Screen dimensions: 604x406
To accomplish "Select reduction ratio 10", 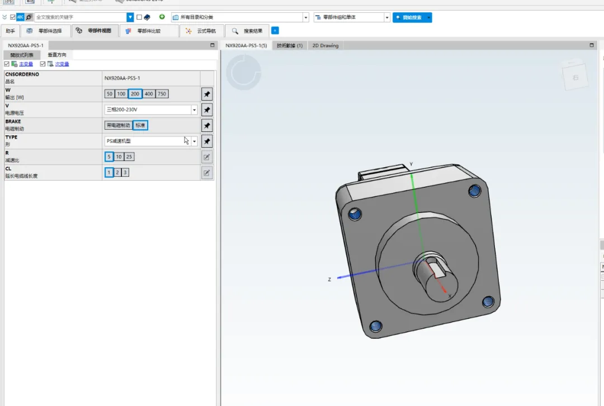I will [119, 157].
